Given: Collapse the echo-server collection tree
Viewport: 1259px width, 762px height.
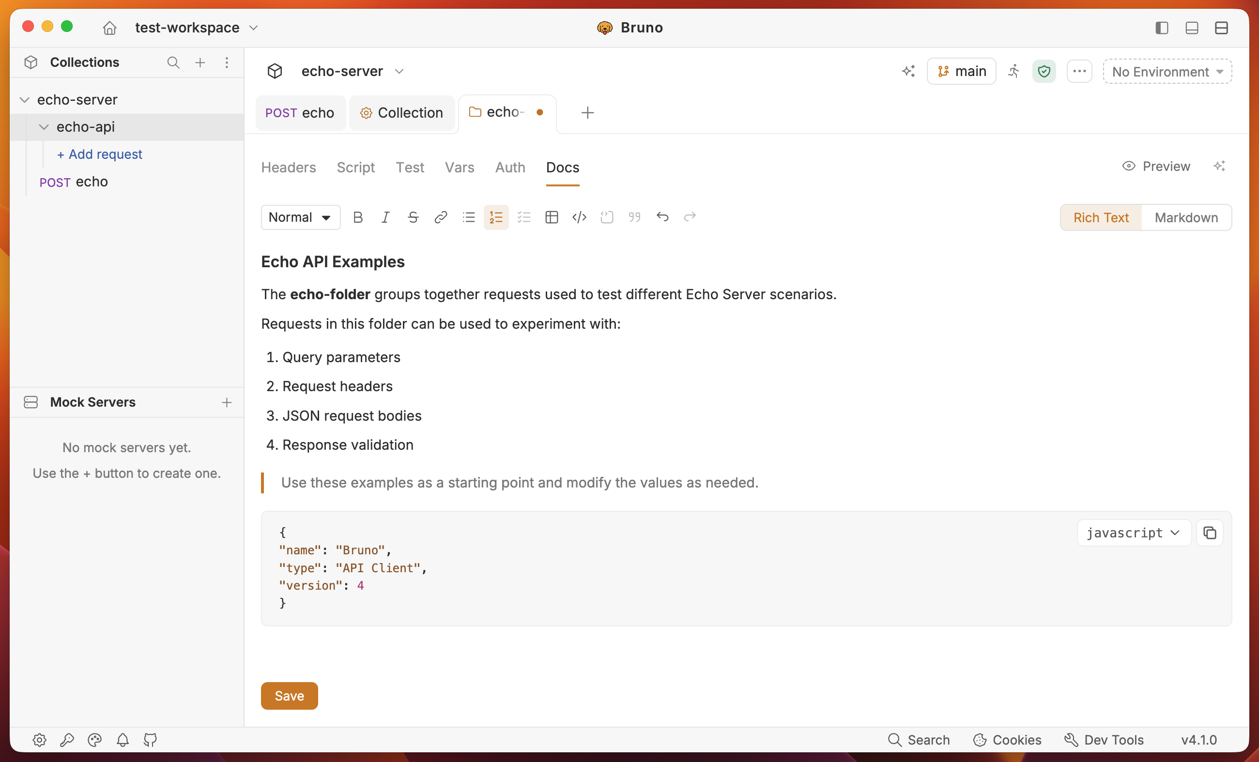Looking at the screenshot, I should [x=25, y=100].
